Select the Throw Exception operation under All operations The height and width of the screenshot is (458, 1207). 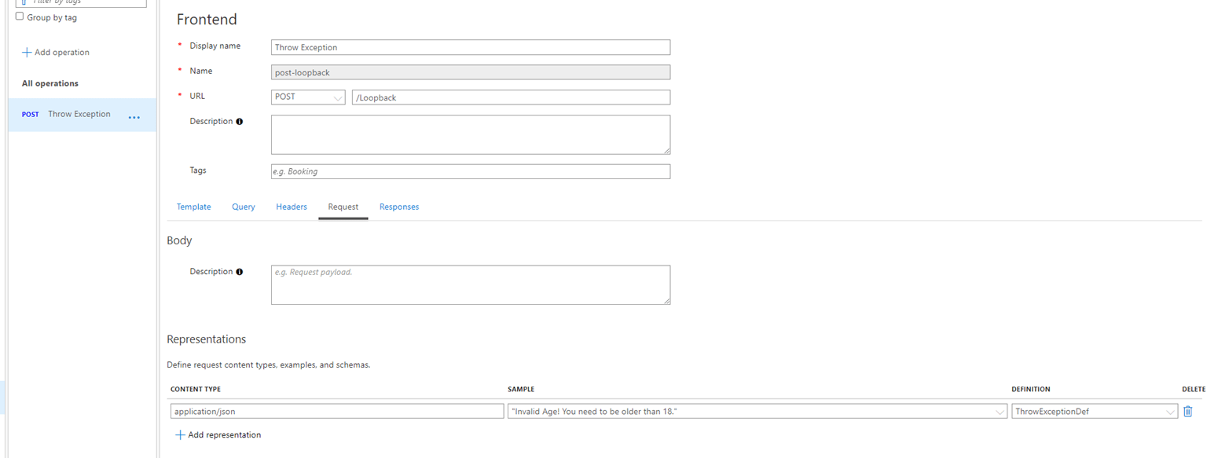[x=79, y=114]
